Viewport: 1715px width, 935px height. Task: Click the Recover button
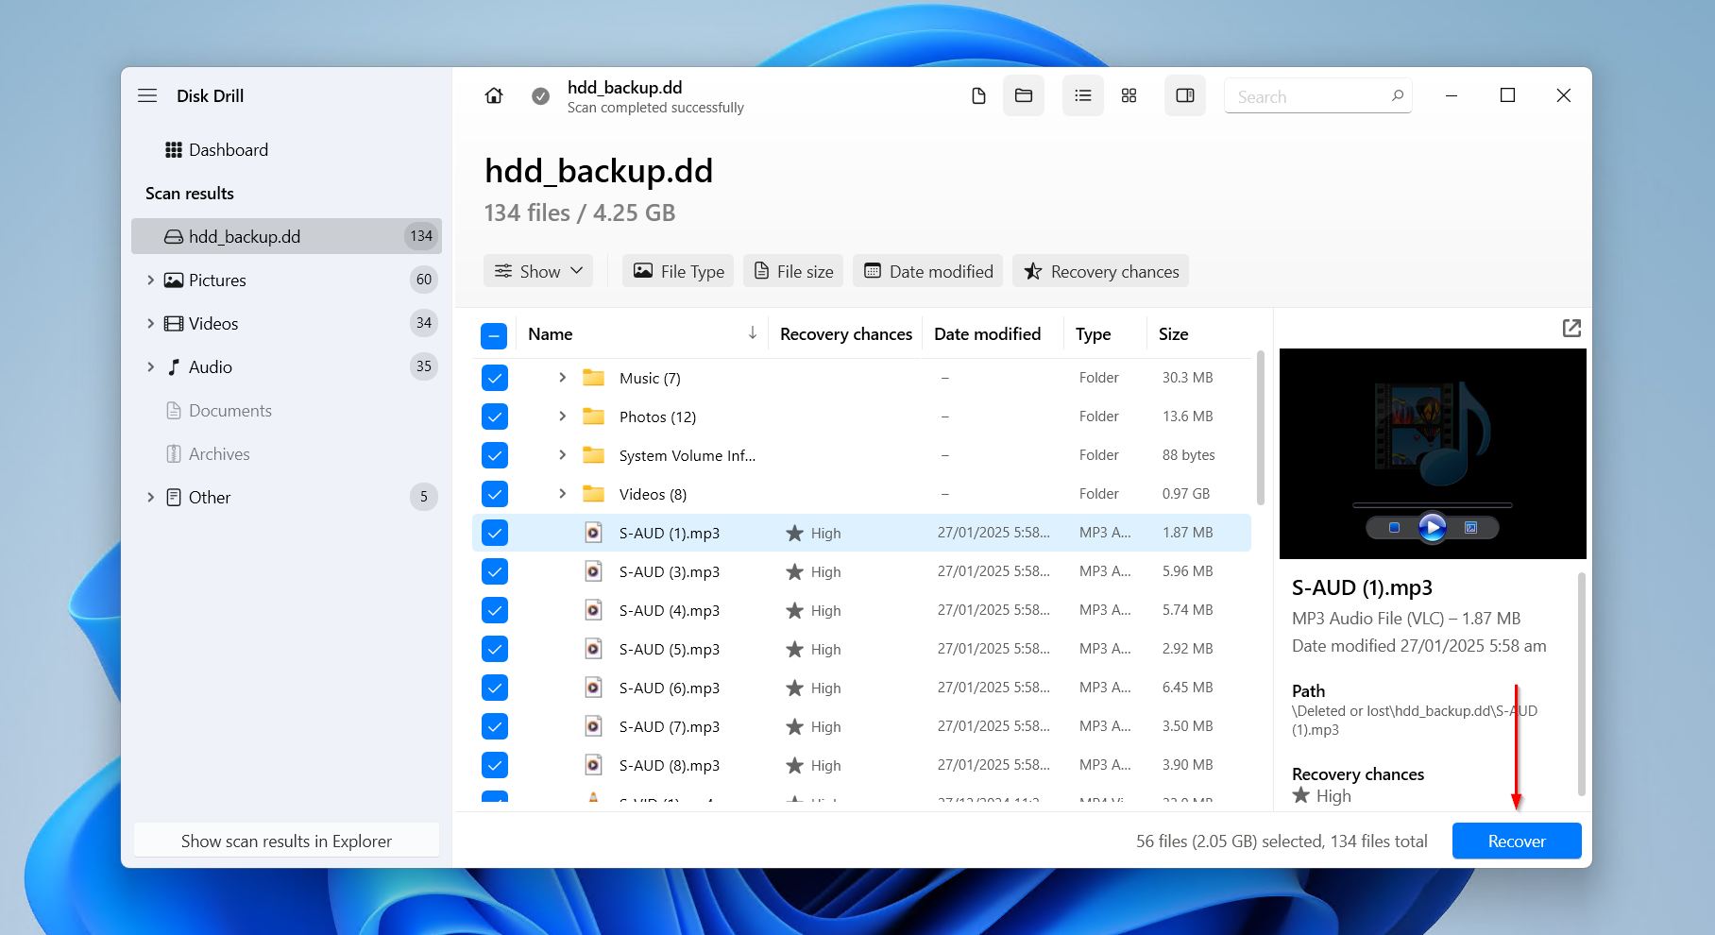[1516, 841]
